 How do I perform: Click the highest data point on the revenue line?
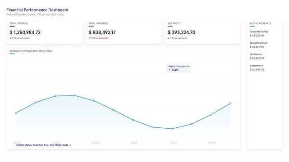coord(75,95)
